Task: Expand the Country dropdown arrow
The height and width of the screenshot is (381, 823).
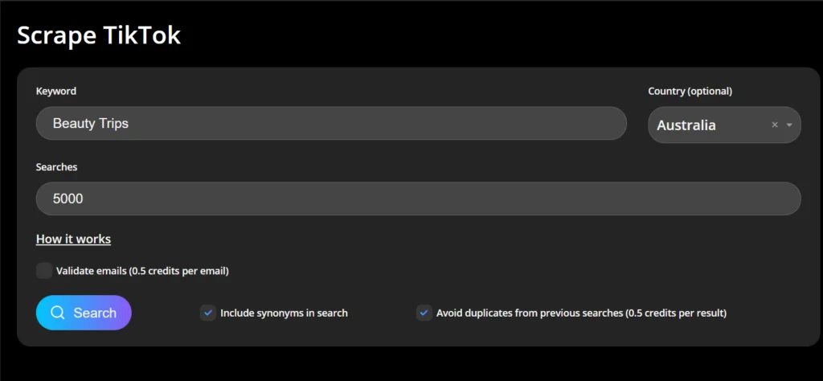Action: [x=789, y=125]
